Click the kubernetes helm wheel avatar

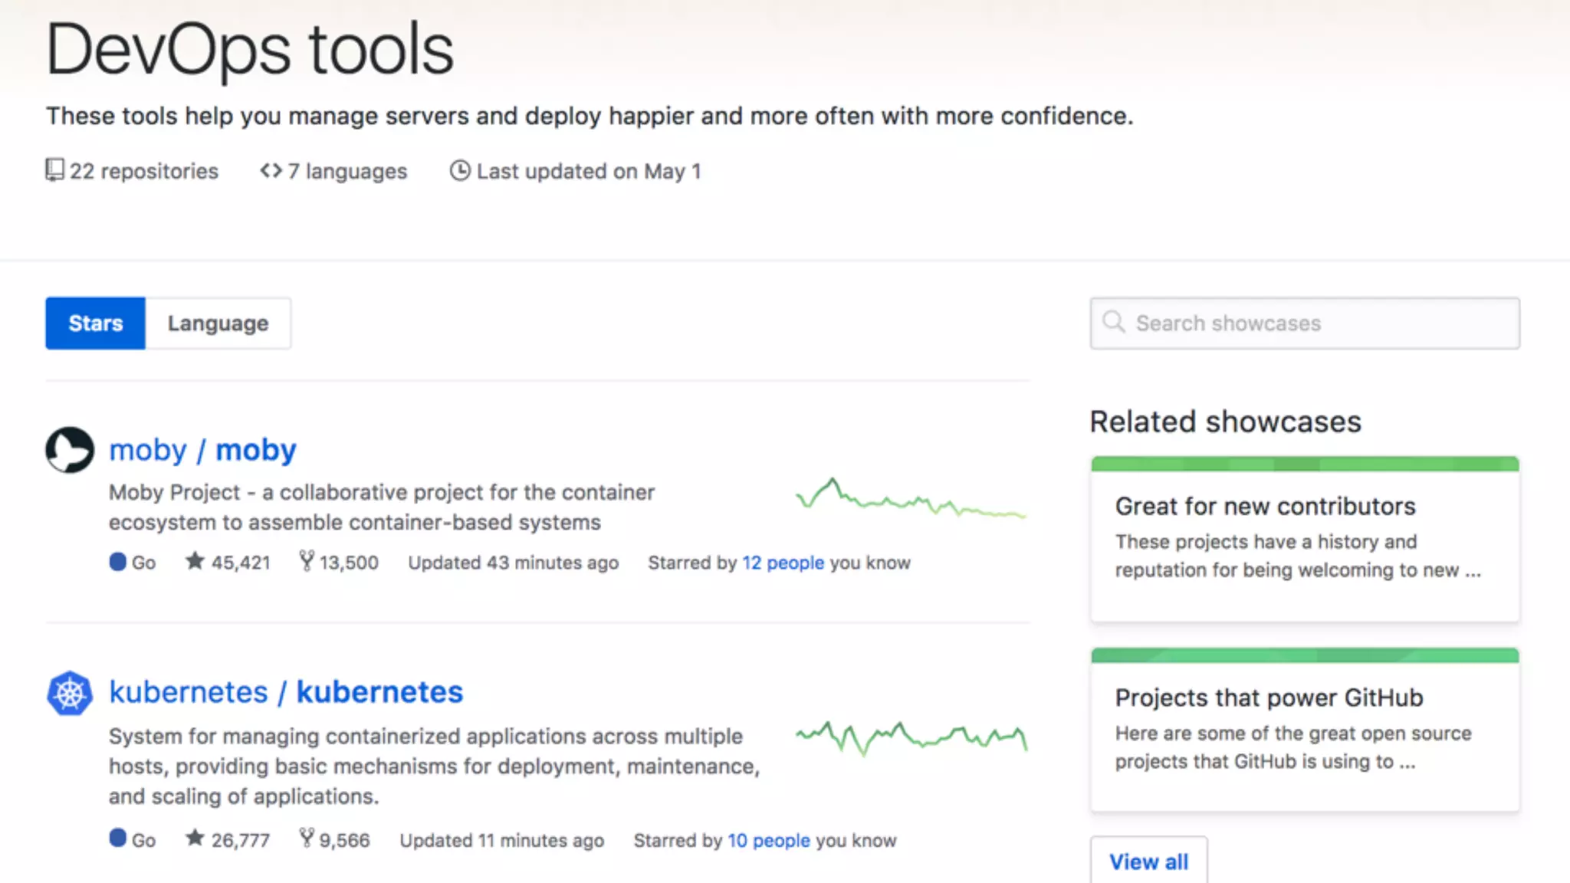click(70, 693)
